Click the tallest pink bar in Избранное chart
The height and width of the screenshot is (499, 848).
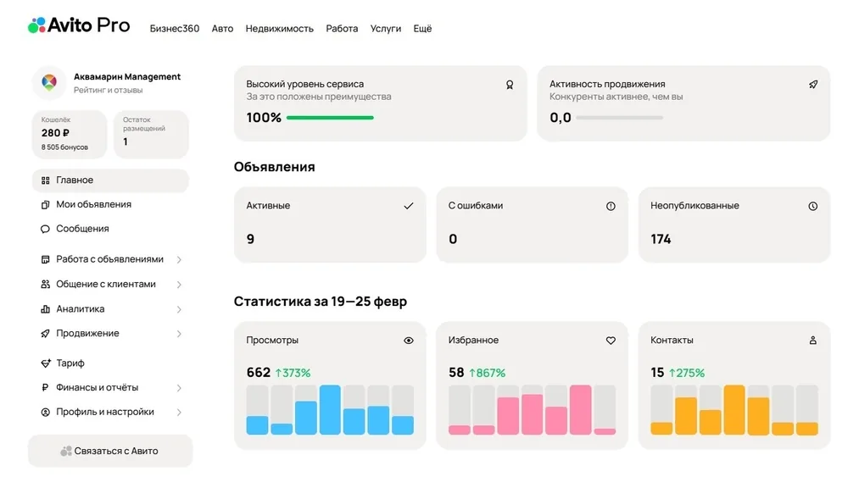coord(580,410)
